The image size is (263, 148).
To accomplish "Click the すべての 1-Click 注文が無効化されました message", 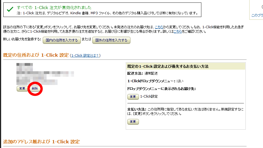I will (54, 8).
